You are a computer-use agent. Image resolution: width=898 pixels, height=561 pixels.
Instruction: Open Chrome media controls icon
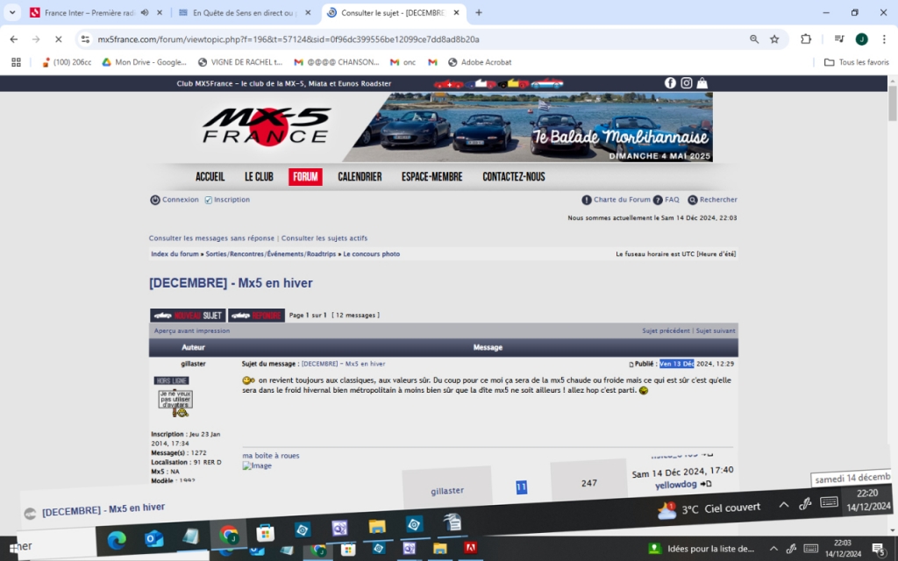tap(839, 39)
